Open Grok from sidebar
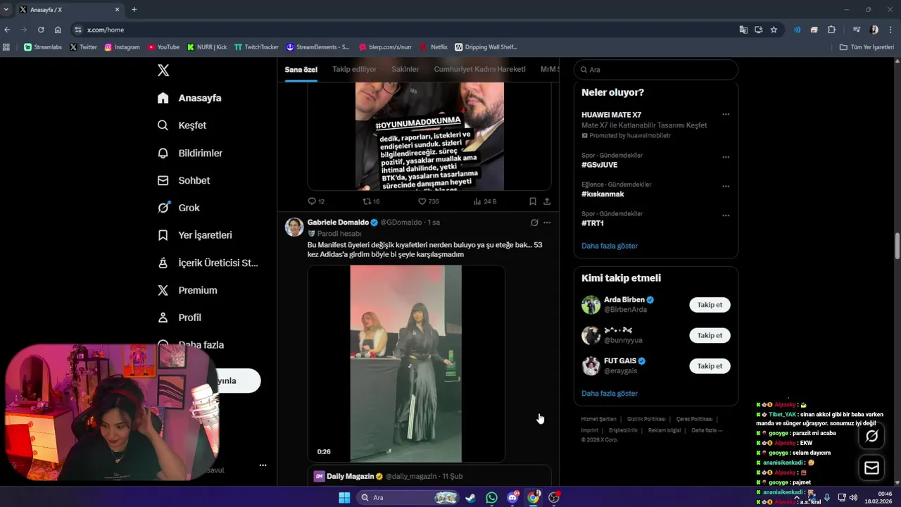Screen dimensions: 901x507 (179, 208)
